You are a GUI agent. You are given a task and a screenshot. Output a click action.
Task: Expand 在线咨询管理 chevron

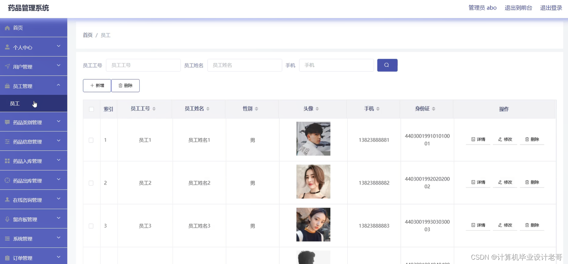coord(59,199)
